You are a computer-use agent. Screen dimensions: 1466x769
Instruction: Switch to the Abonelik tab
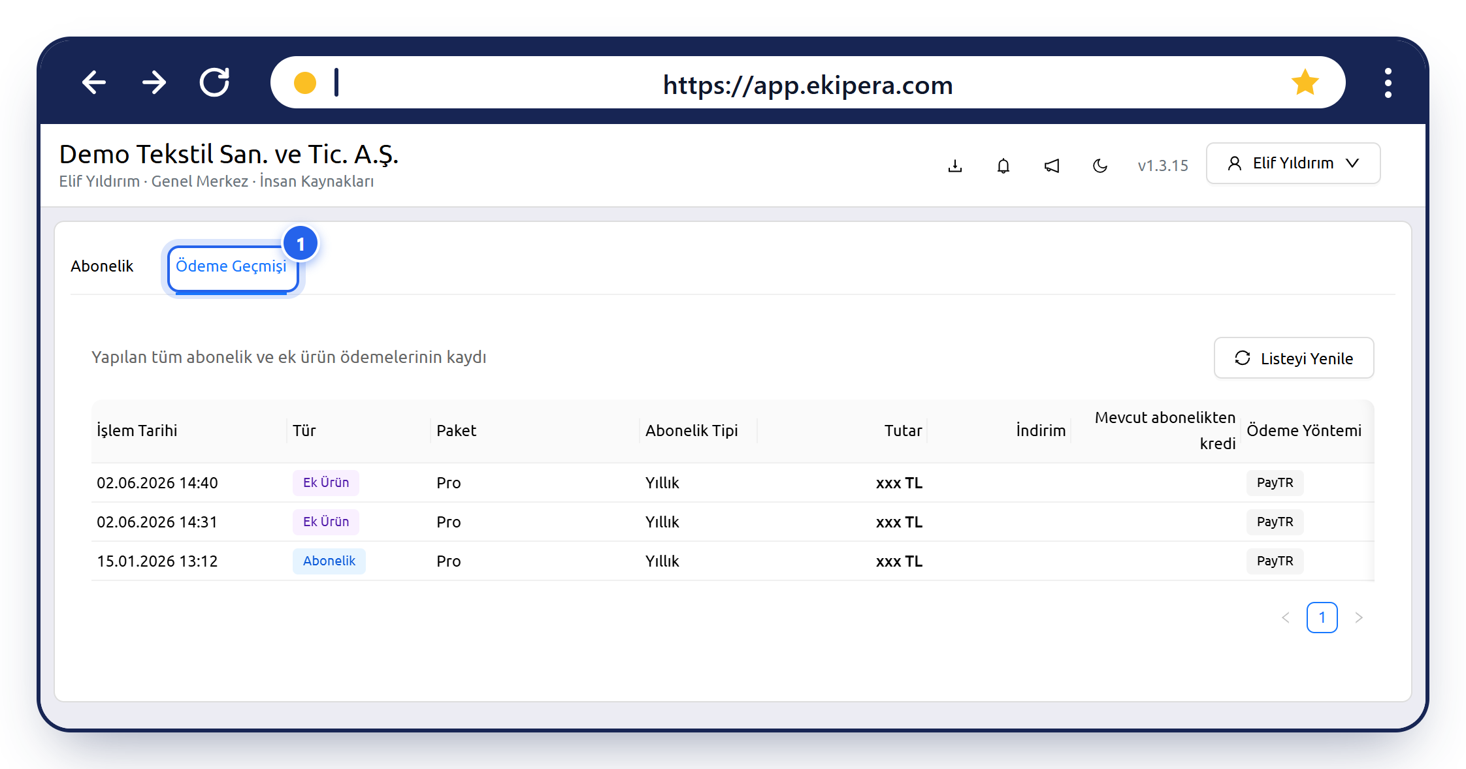102,266
